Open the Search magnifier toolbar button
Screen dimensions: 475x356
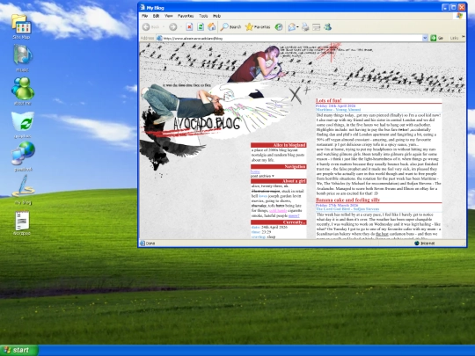pyautogui.click(x=230, y=27)
